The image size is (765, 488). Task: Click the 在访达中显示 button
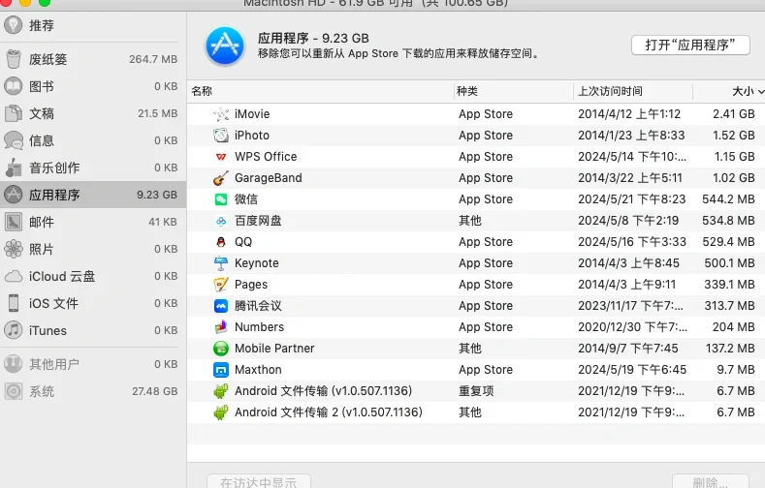tap(259, 481)
